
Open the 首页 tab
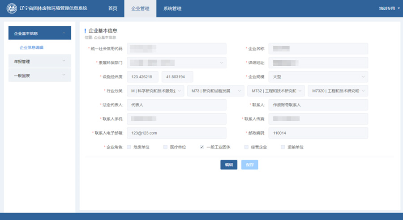click(112, 8)
